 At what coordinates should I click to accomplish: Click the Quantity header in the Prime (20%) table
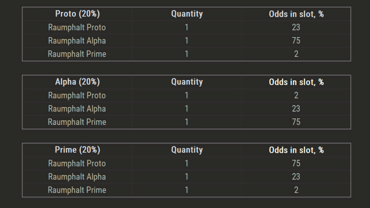point(187,150)
